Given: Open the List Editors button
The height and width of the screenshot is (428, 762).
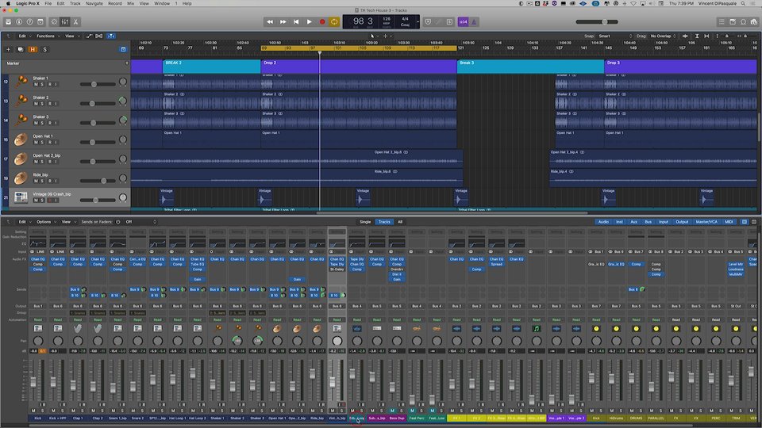Looking at the screenshot, I should coord(722,22).
